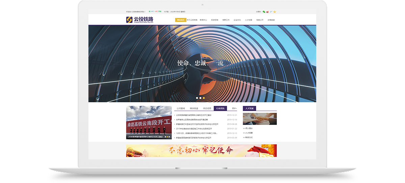Click the WeChat share icon
The image size is (405, 183).
(x=264, y=11)
